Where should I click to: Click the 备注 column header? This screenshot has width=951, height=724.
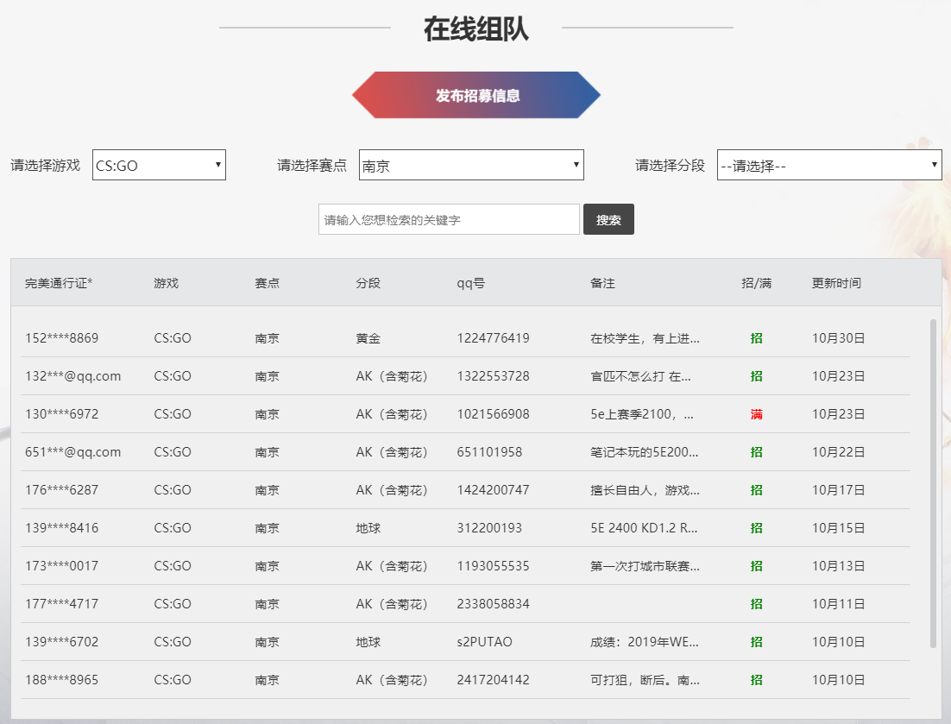point(601,282)
